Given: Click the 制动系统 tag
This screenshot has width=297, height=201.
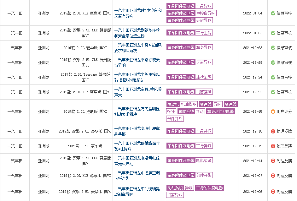Looking at the screenshot, I should pos(175,188).
